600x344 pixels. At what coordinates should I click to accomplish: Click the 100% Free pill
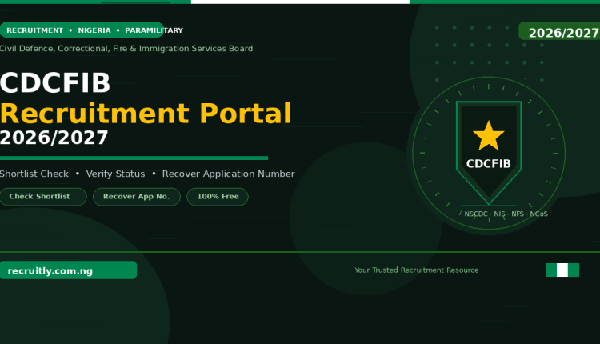(218, 197)
